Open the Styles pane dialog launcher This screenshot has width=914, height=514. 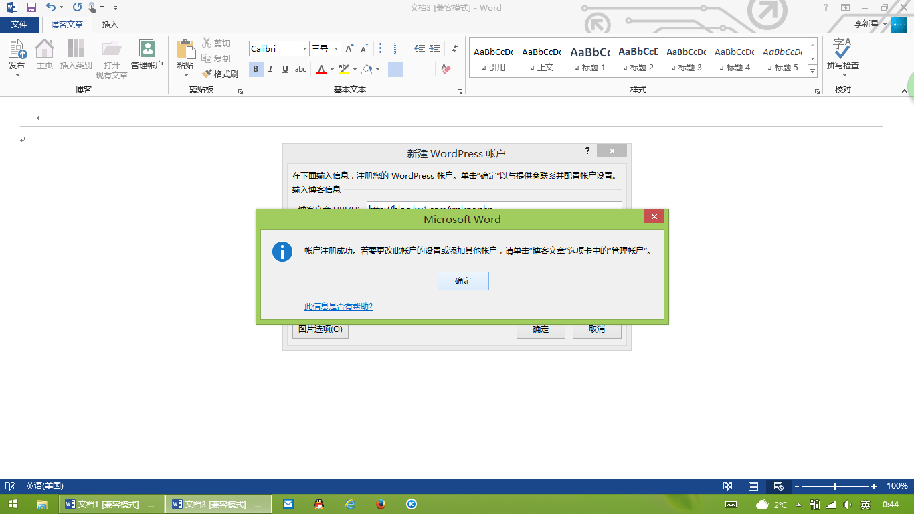click(818, 91)
